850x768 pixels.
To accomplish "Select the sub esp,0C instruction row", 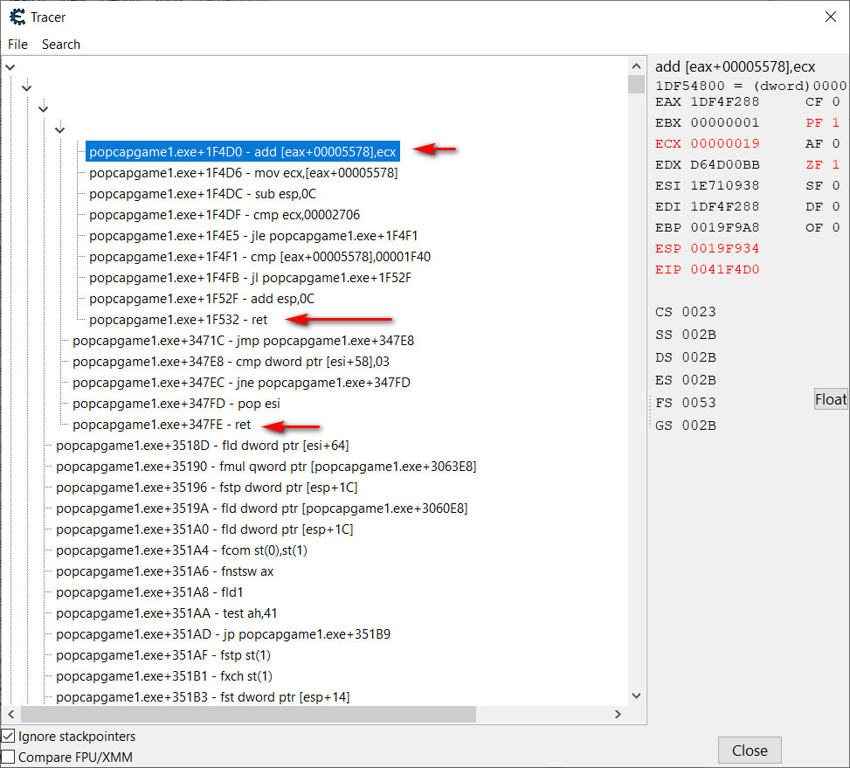I will [x=203, y=194].
